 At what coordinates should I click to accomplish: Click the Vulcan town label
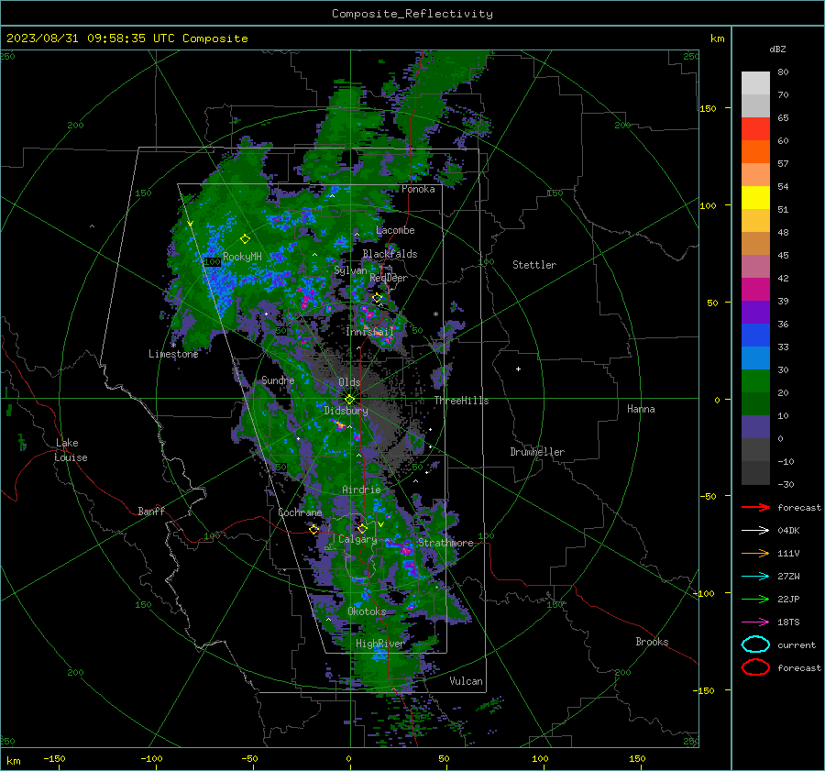466,681
